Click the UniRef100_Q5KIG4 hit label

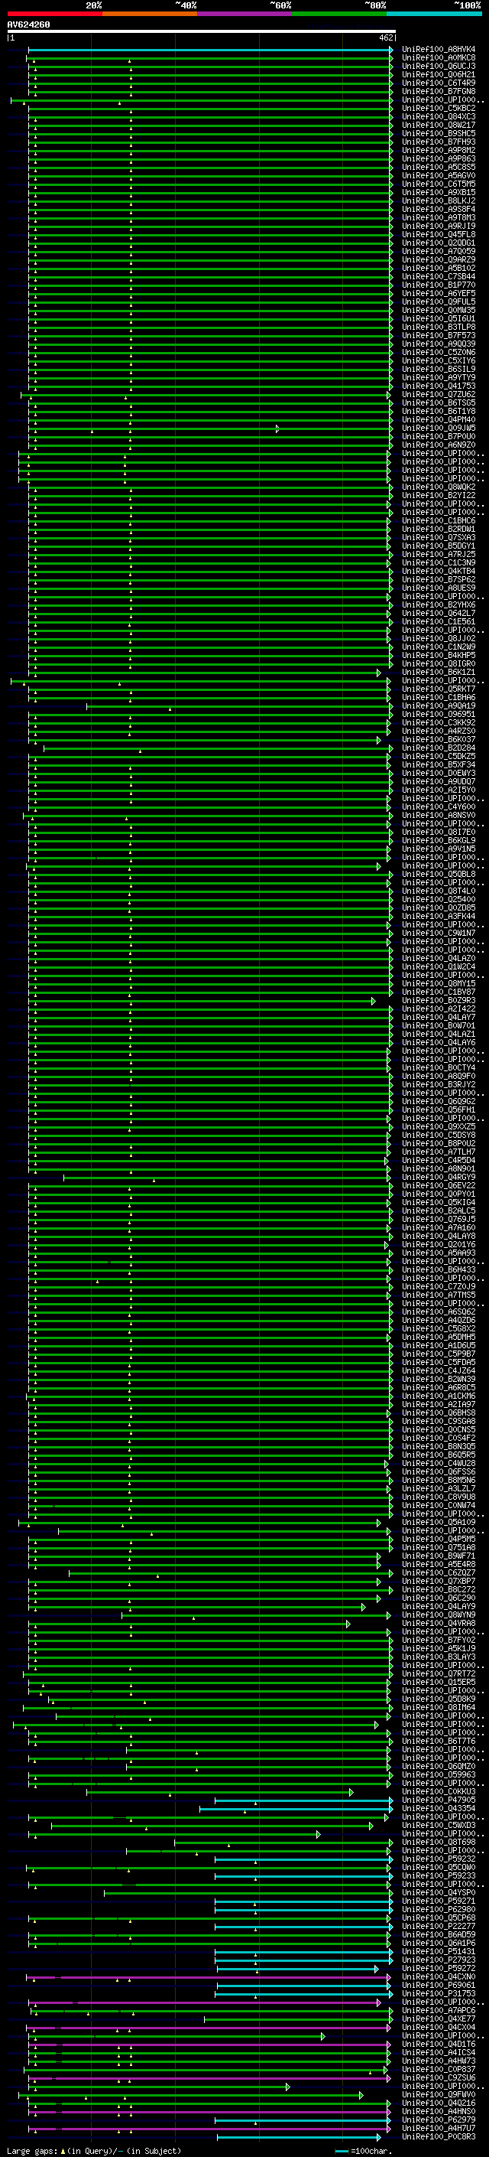(x=439, y=1202)
